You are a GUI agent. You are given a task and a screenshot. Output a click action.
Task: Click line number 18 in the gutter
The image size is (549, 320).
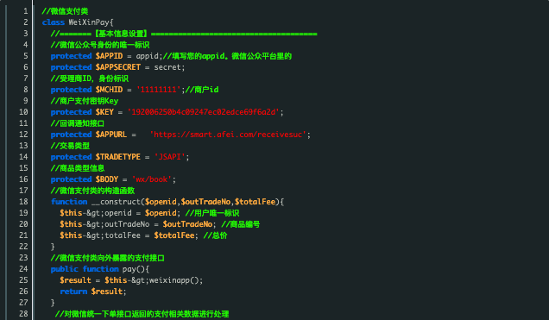coord(23,202)
